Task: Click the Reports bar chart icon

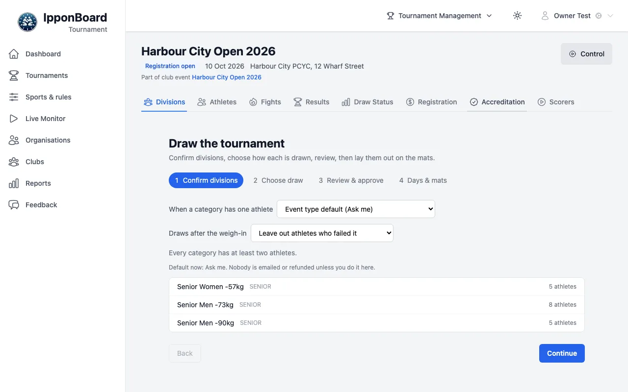Action: [x=14, y=183]
